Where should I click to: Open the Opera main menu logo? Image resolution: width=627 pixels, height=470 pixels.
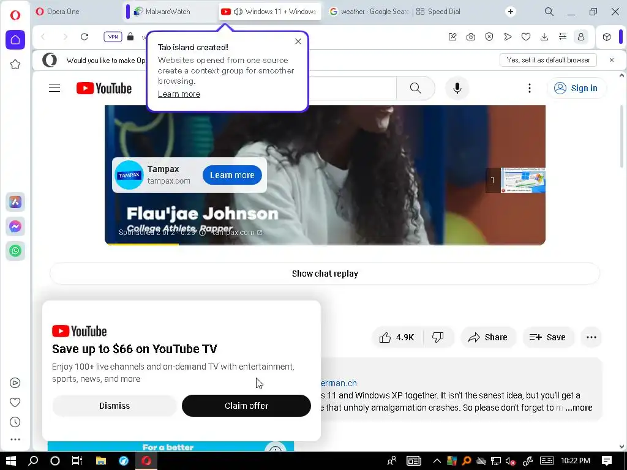tap(15, 15)
